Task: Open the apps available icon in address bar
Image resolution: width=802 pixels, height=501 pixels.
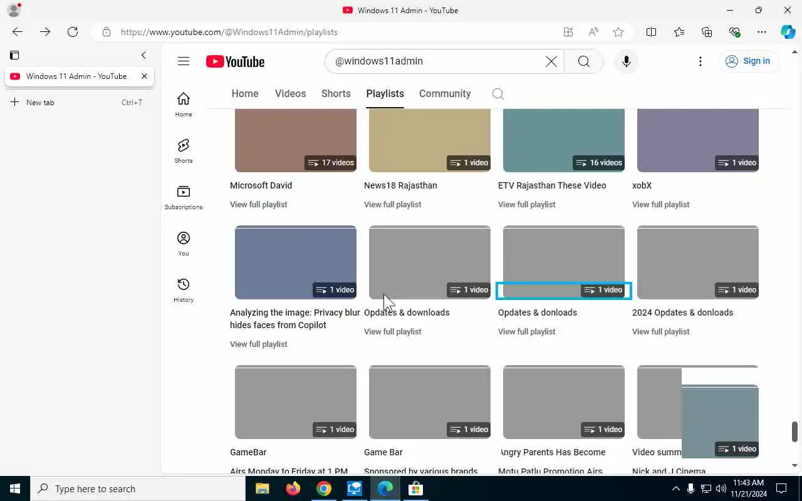Action: 568,32
